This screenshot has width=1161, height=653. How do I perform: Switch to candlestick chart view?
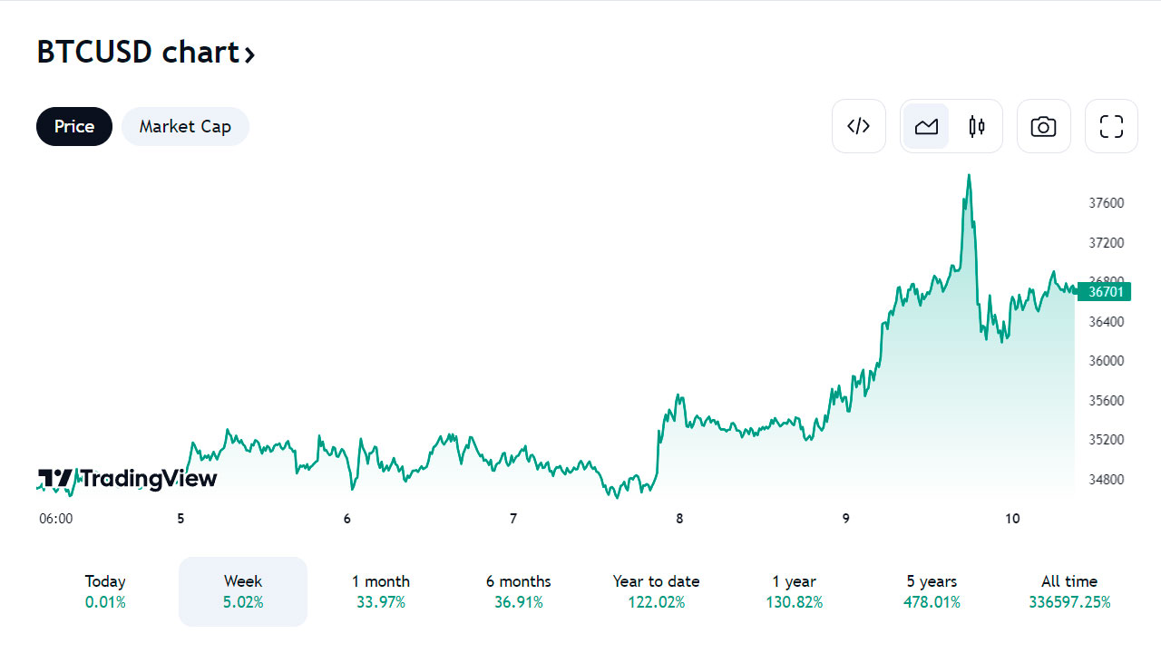tap(977, 126)
